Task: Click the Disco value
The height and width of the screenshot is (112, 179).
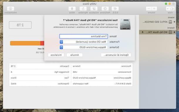Action: [13, 78]
